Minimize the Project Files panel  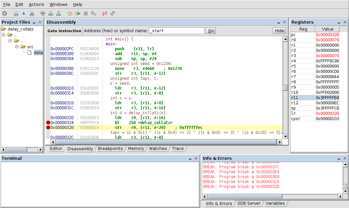click(x=34, y=22)
